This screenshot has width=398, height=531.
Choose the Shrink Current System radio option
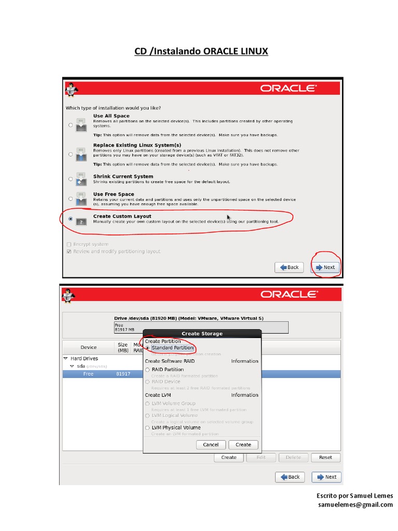click(x=70, y=179)
